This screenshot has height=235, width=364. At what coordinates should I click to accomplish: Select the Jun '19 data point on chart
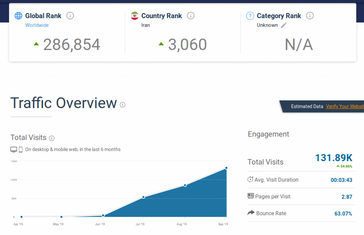103,215
